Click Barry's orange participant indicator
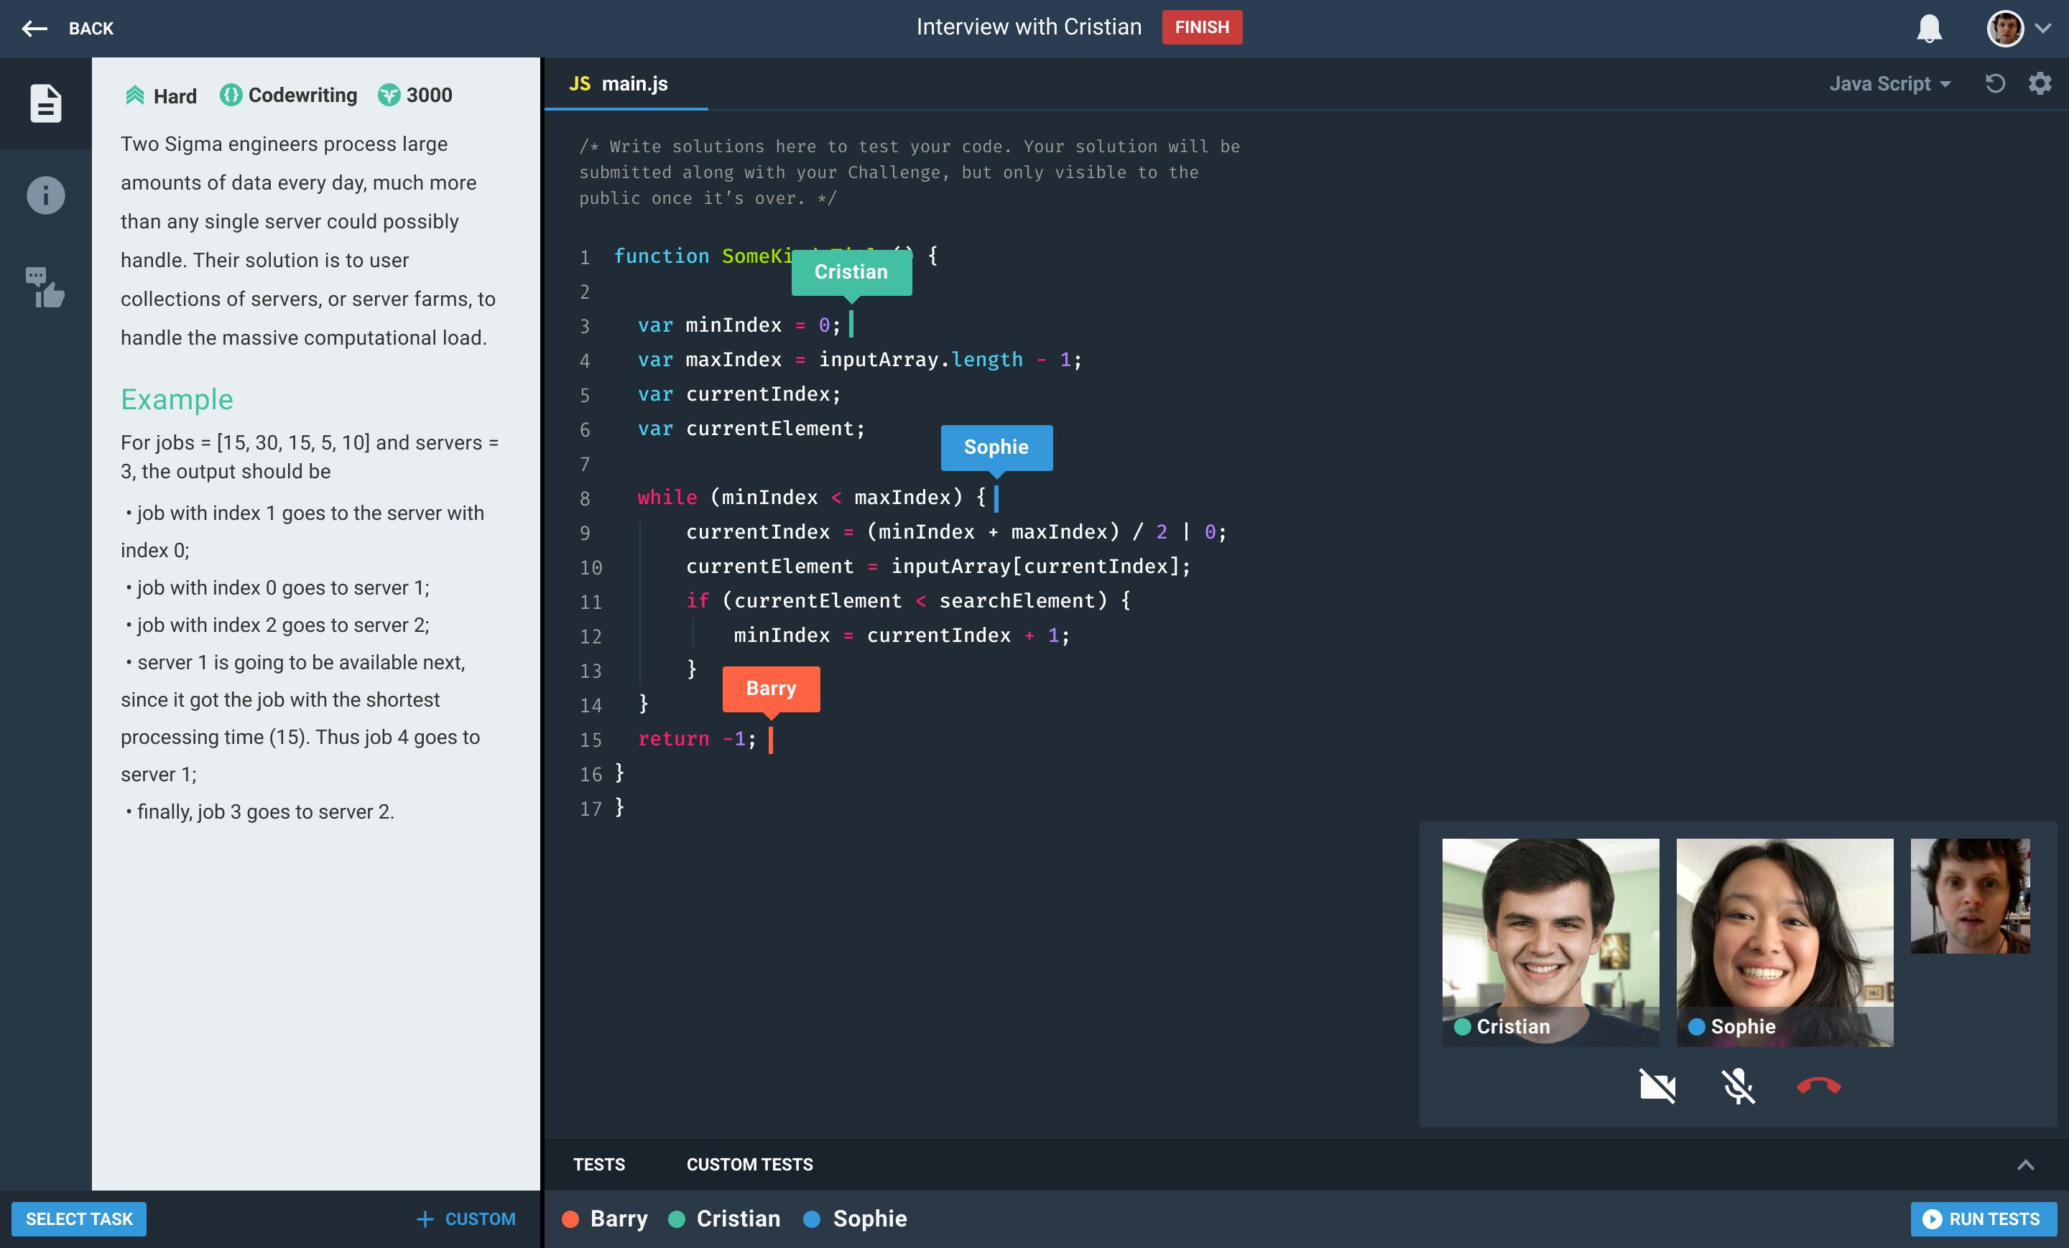The width and height of the screenshot is (2069, 1248). pyautogui.click(x=571, y=1219)
